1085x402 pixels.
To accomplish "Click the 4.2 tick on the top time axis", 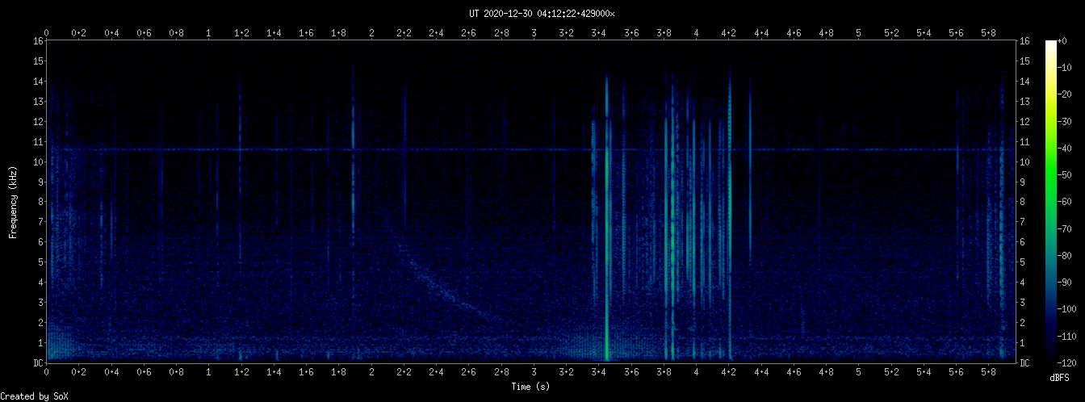I will [729, 33].
